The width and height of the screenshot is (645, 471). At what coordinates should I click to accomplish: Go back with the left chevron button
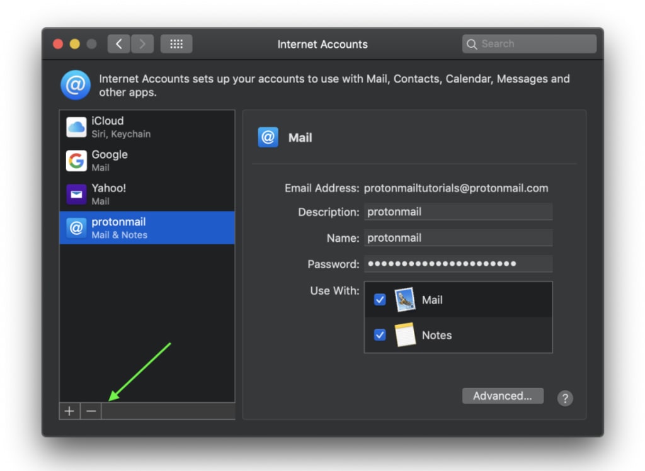pos(119,44)
